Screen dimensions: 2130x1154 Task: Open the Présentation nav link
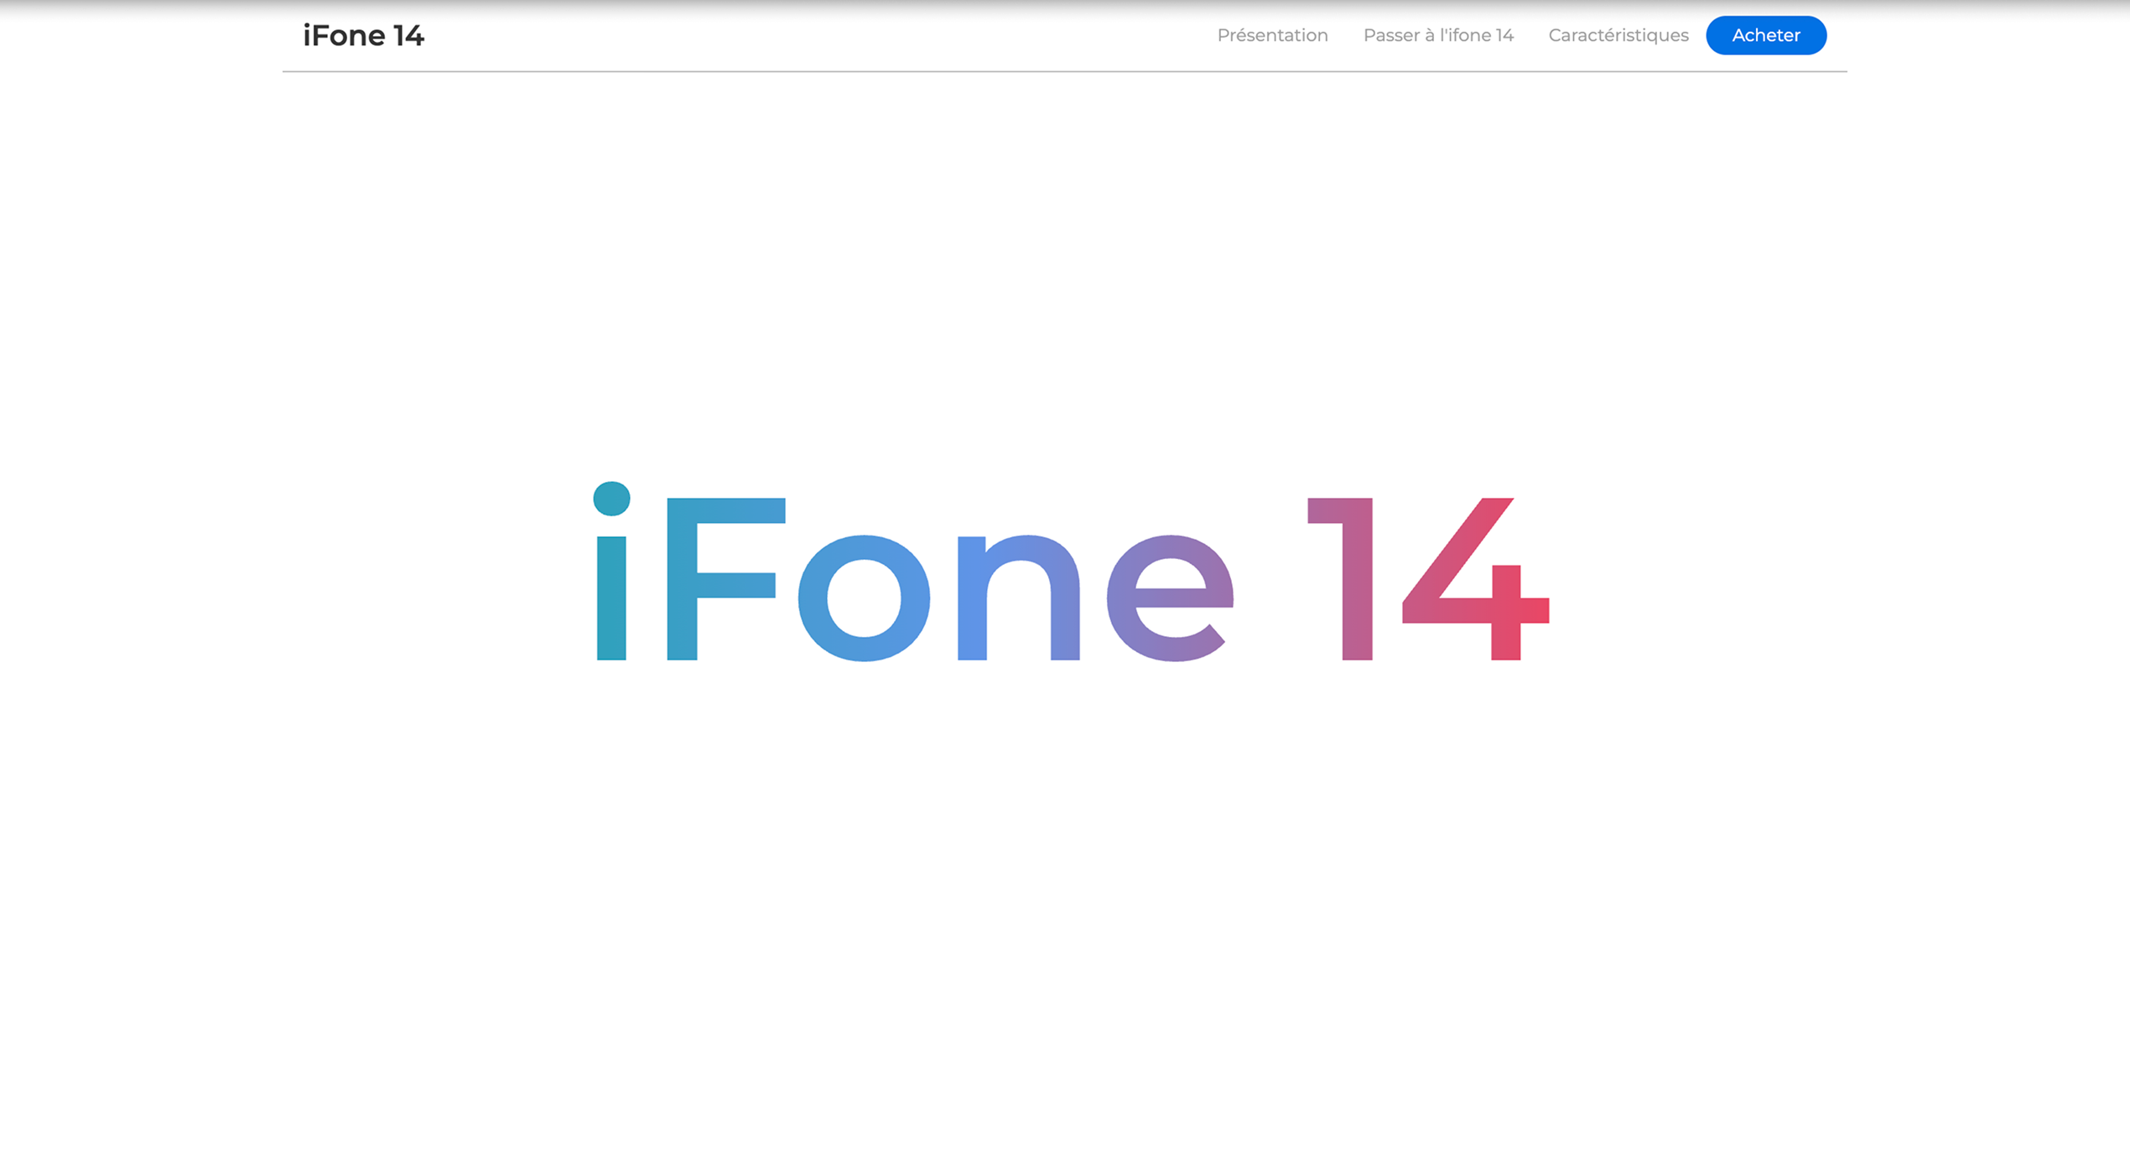[x=1271, y=35]
